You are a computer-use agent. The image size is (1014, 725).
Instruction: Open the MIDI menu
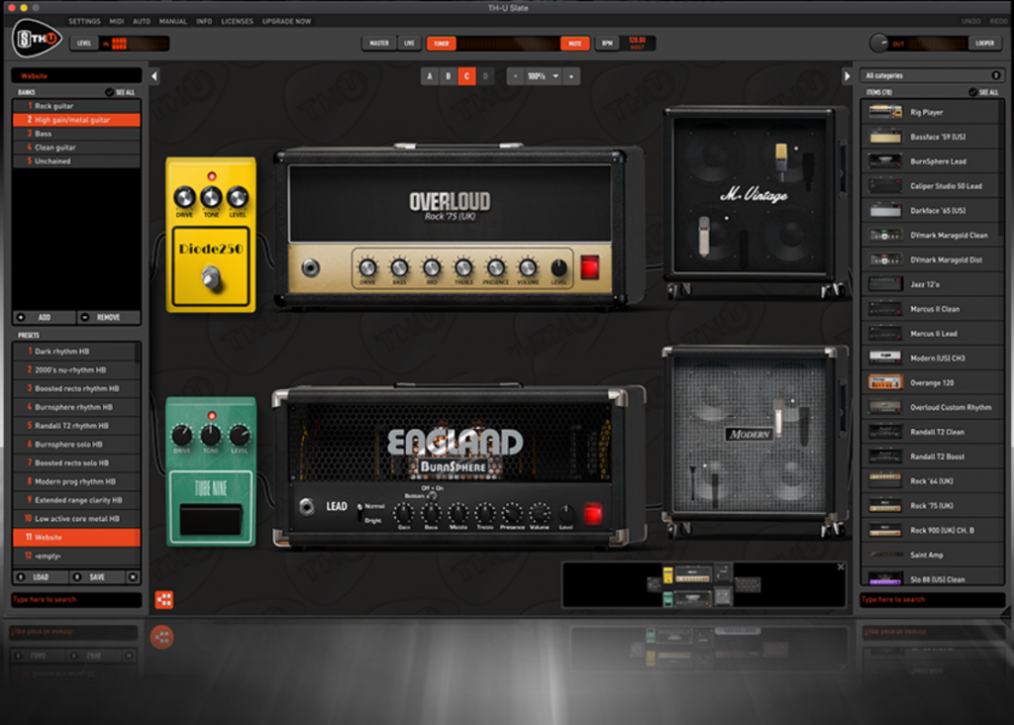117,22
